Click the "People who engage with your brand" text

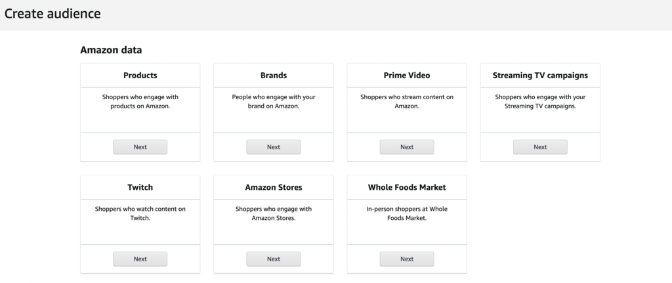tap(273, 101)
